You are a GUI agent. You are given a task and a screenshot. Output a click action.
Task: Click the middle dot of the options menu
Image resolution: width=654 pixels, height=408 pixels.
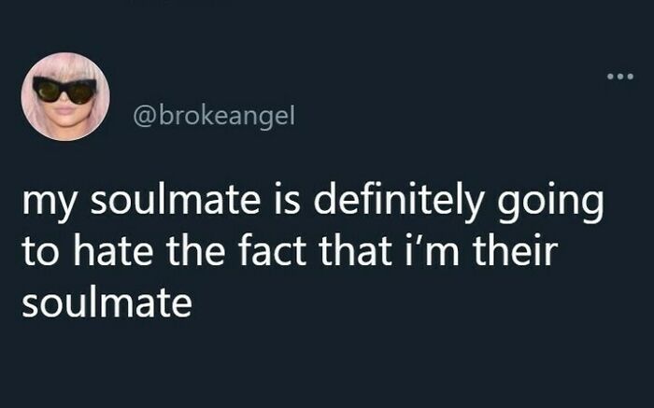(620, 77)
